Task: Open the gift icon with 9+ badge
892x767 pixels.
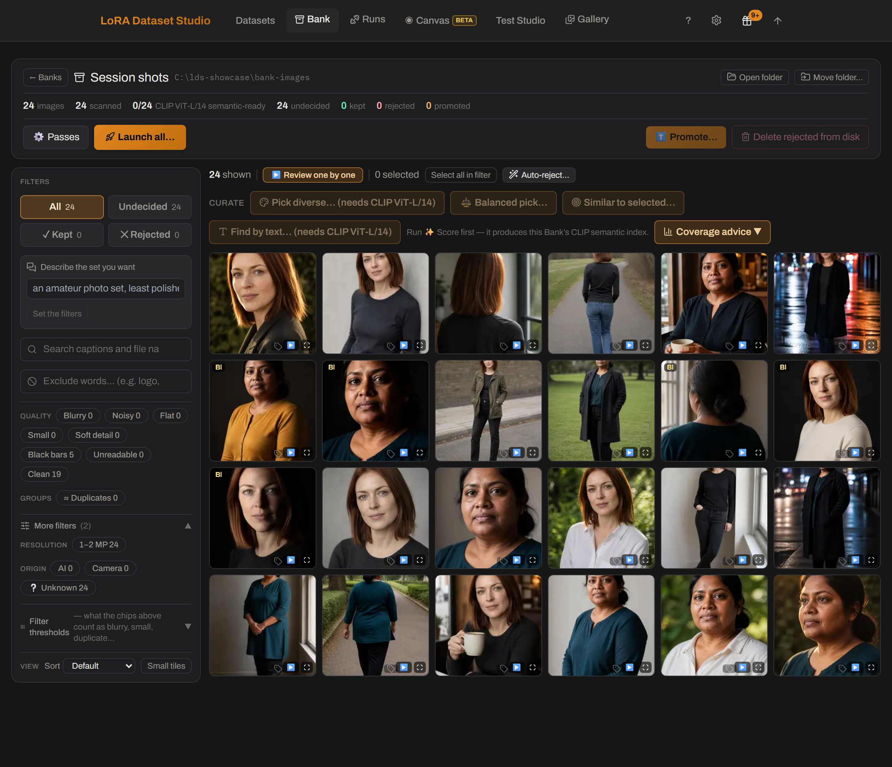Action: pyautogui.click(x=747, y=20)
